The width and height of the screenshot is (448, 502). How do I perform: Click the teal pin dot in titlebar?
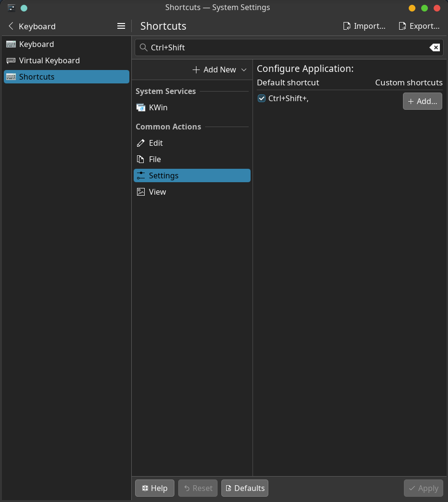(x=24, y=8)
